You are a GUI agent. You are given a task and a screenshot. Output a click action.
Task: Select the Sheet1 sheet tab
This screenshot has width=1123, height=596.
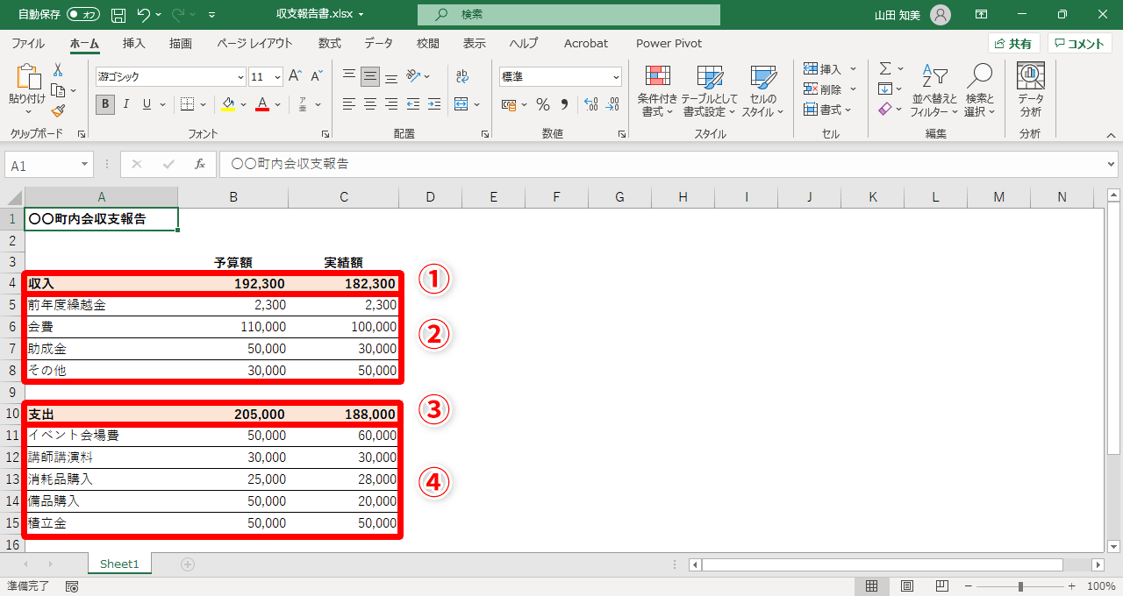click(119, 564)
